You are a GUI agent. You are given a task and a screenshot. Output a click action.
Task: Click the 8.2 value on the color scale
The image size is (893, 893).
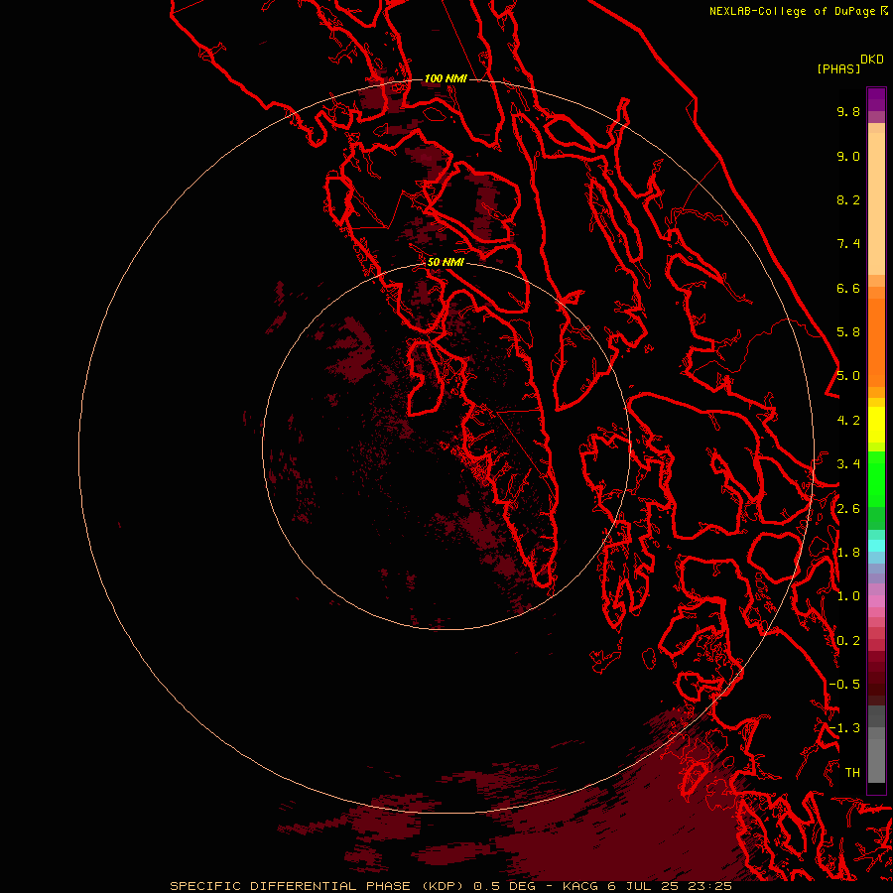848,199
